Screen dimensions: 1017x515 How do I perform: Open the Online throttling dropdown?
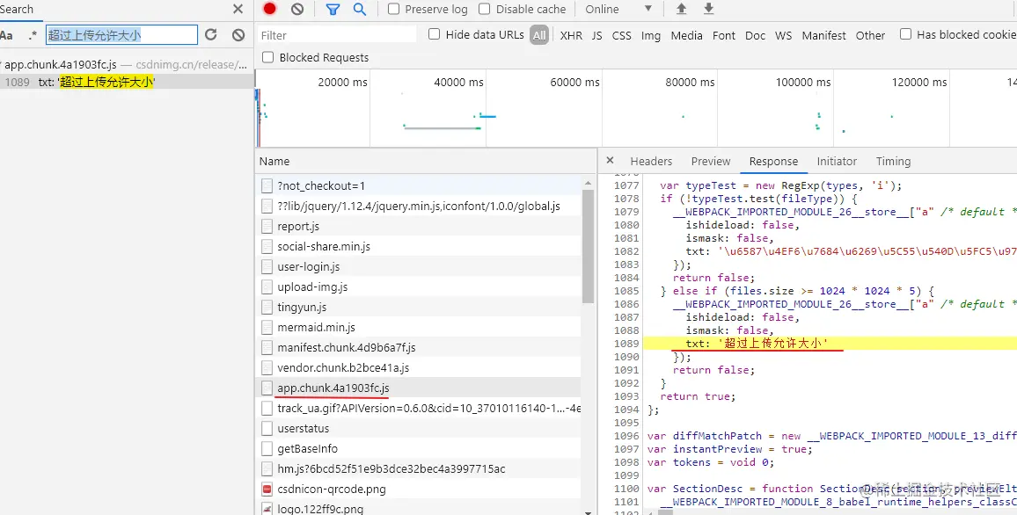[618, 9]
